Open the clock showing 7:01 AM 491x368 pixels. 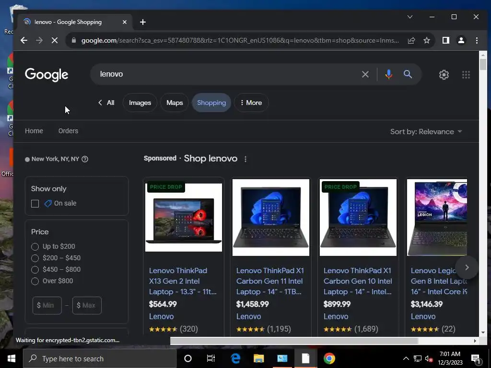pyautogui.click(x=450, y=358)
